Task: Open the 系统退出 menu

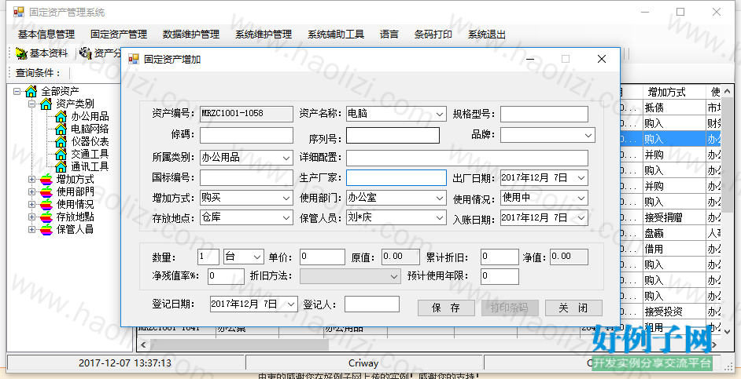Action: pos(487,35)
